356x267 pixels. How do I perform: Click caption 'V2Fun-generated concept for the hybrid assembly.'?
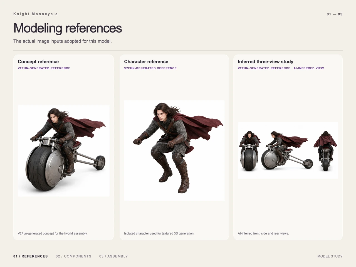tap(53, 233)
